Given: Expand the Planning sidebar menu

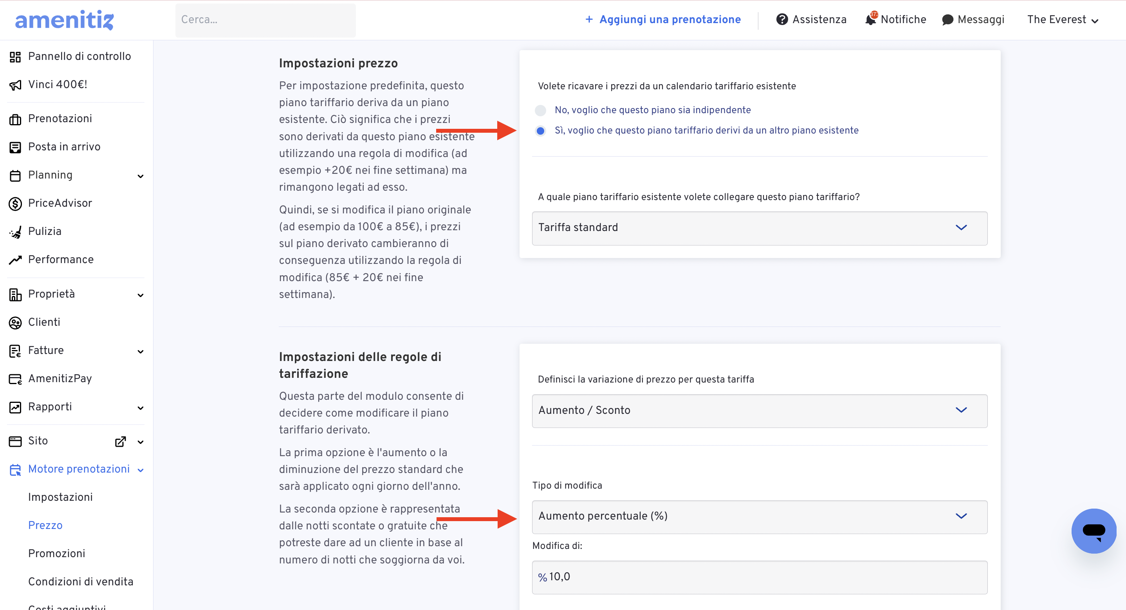Looking at the screenshot, I should coord(76,175).
